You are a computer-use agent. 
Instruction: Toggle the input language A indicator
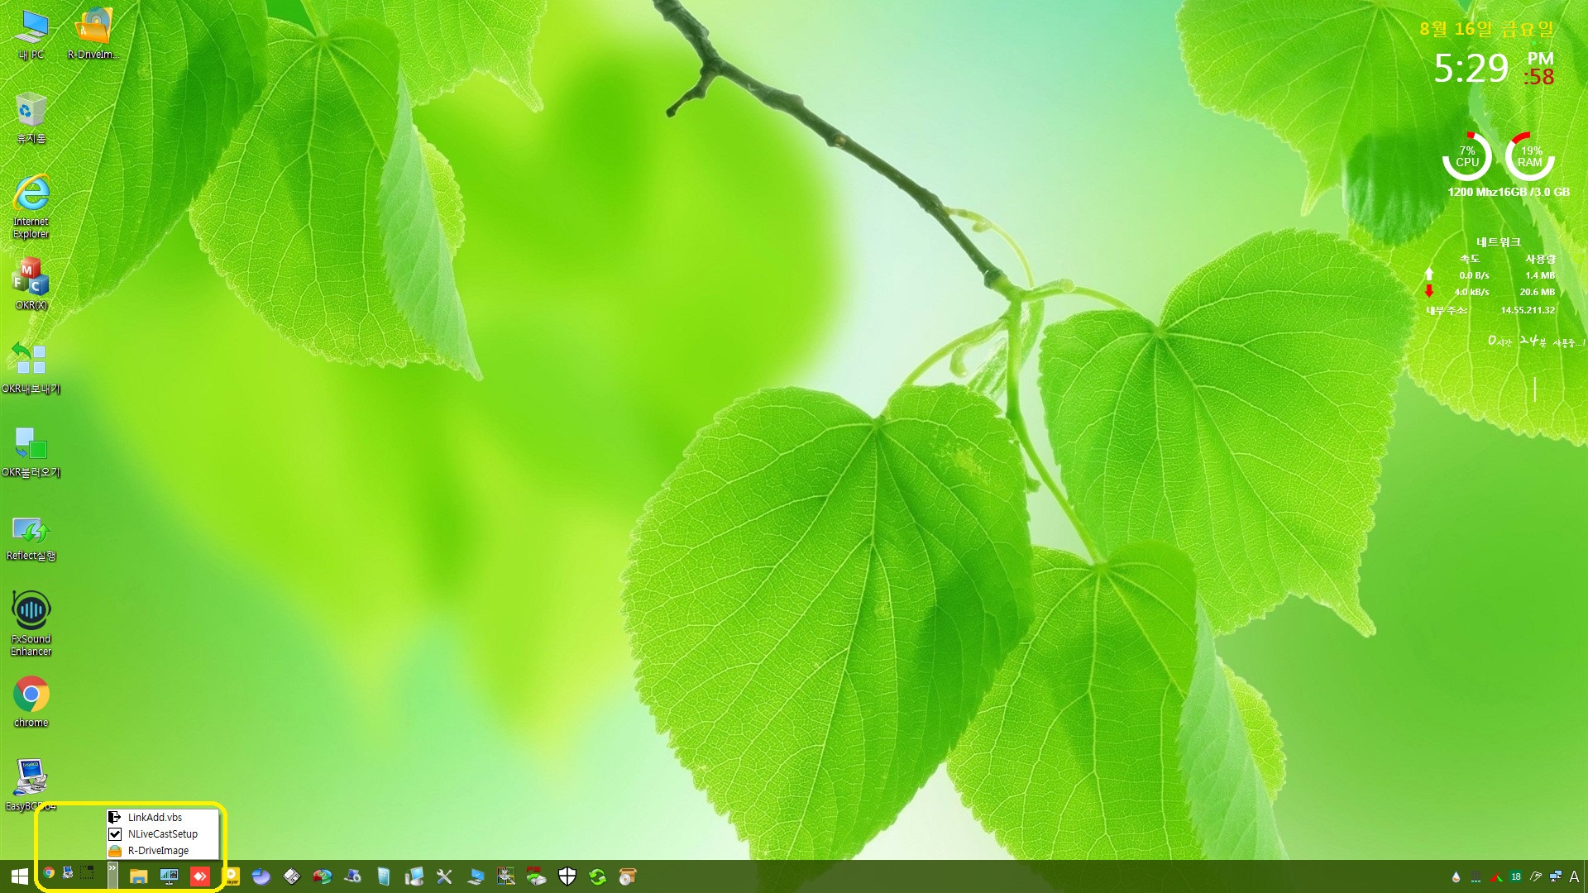(x=1574, y=876)
